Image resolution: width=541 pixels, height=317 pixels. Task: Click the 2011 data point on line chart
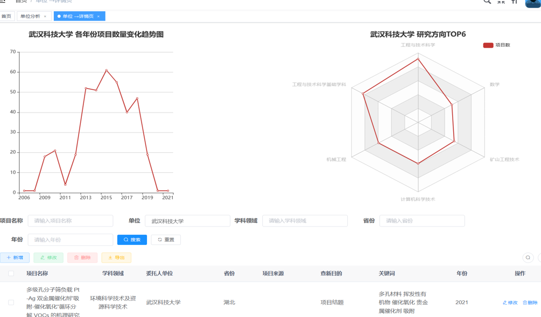pyautogui.click(x=65, y=185)
